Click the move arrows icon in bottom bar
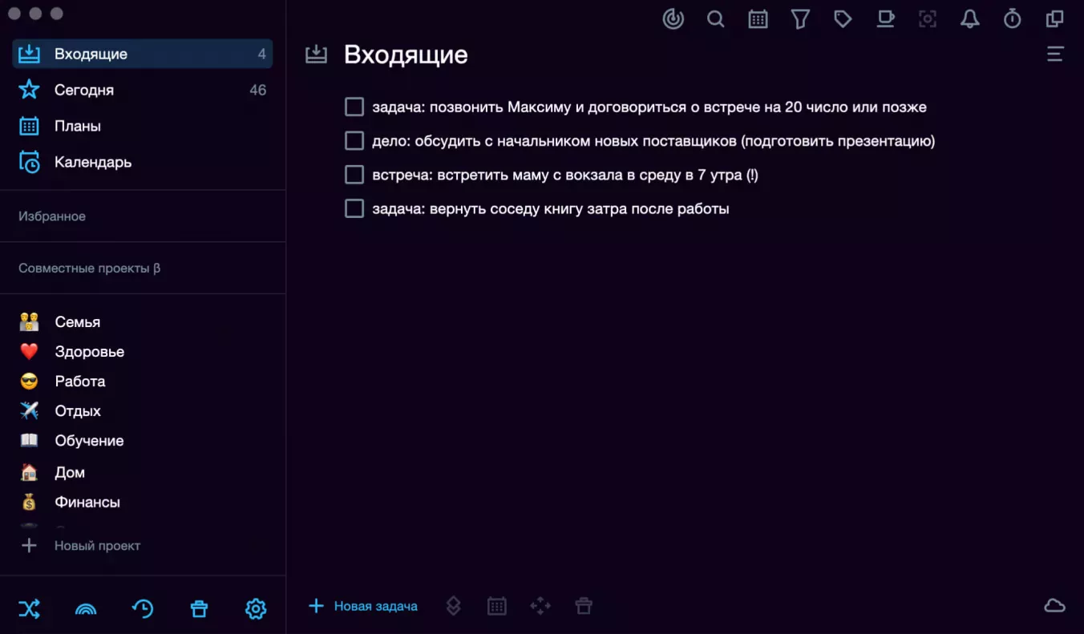1084x634 pixels. click(540, 606)
